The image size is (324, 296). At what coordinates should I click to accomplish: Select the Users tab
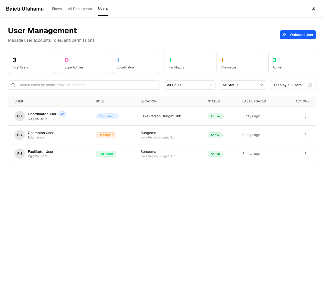[x=103, y=9]
